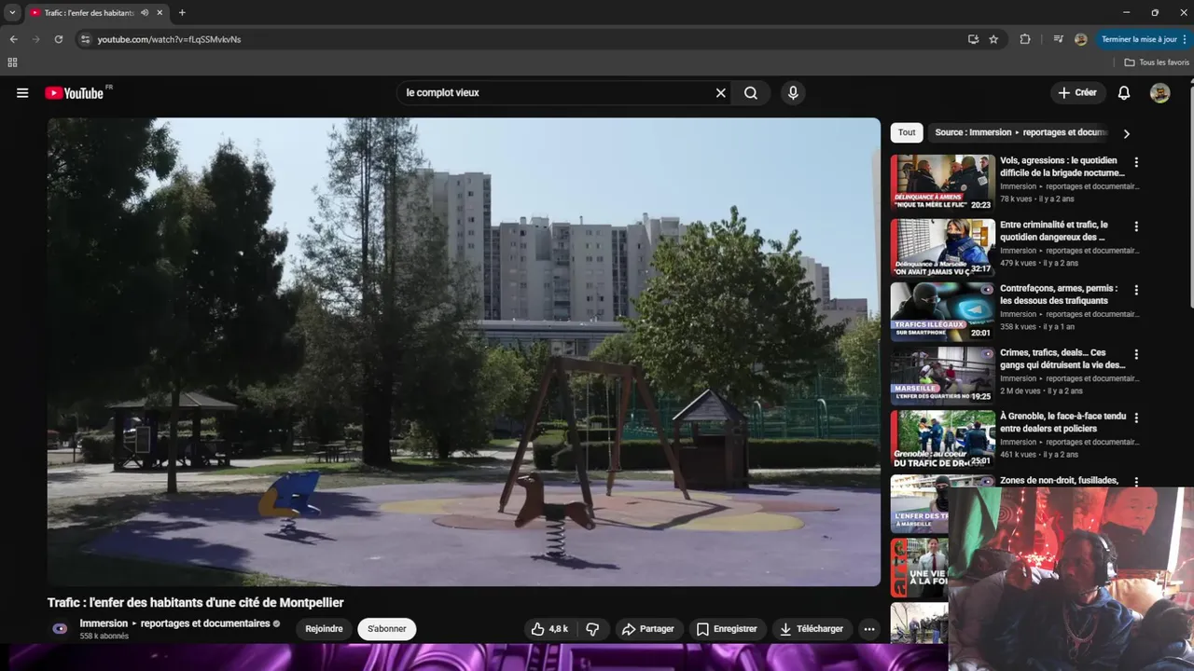
Task: Show next filter chips with the arrow
Action: [x=1126, y=133]
